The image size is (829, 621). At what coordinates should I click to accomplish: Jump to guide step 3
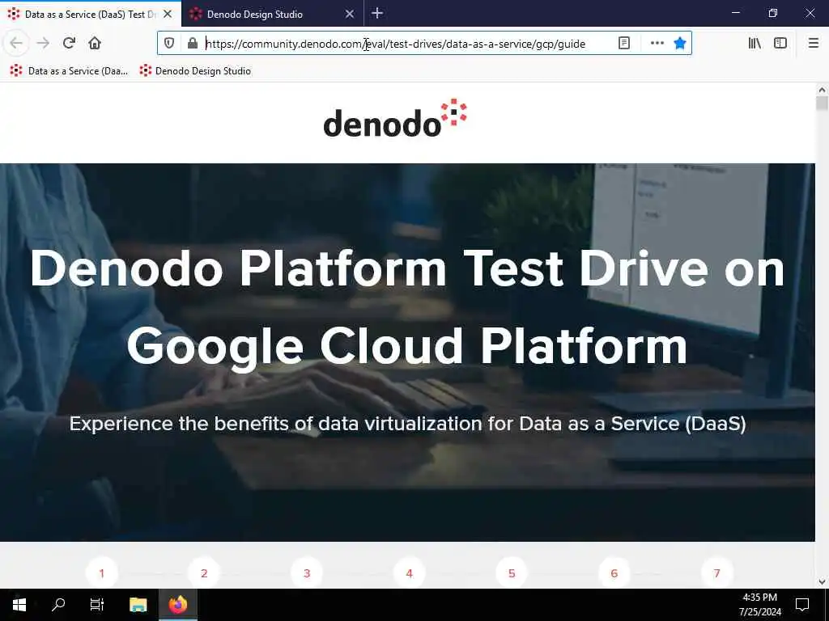[307, 573]
